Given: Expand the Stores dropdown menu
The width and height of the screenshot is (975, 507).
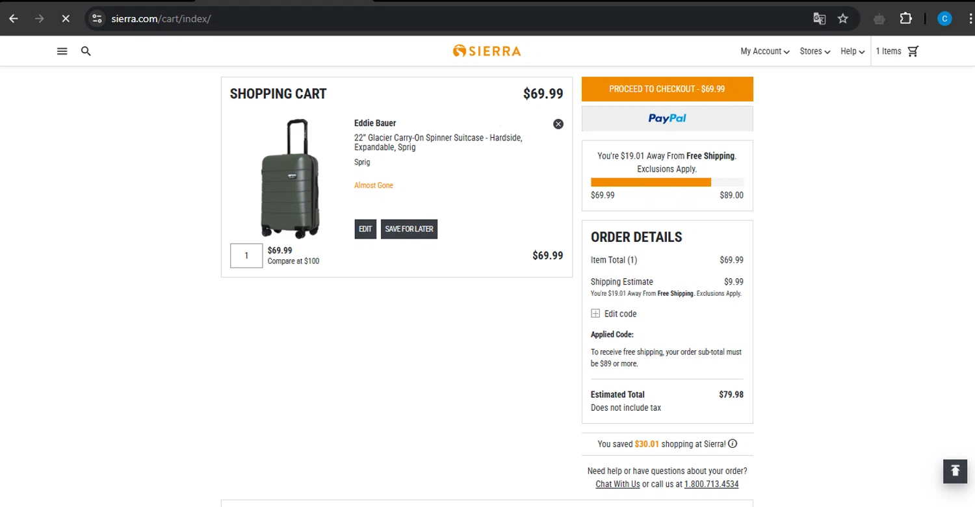Looking at the screenshot, I should [x=814, y=51].
